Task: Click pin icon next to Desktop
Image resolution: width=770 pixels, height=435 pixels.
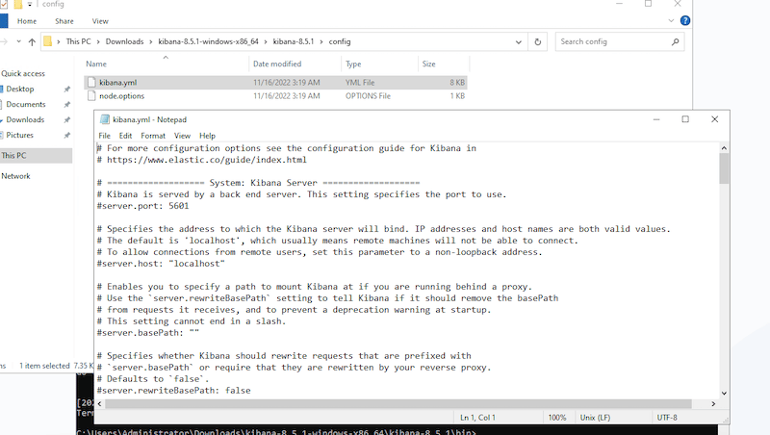Action: click(x=66, y=90)
